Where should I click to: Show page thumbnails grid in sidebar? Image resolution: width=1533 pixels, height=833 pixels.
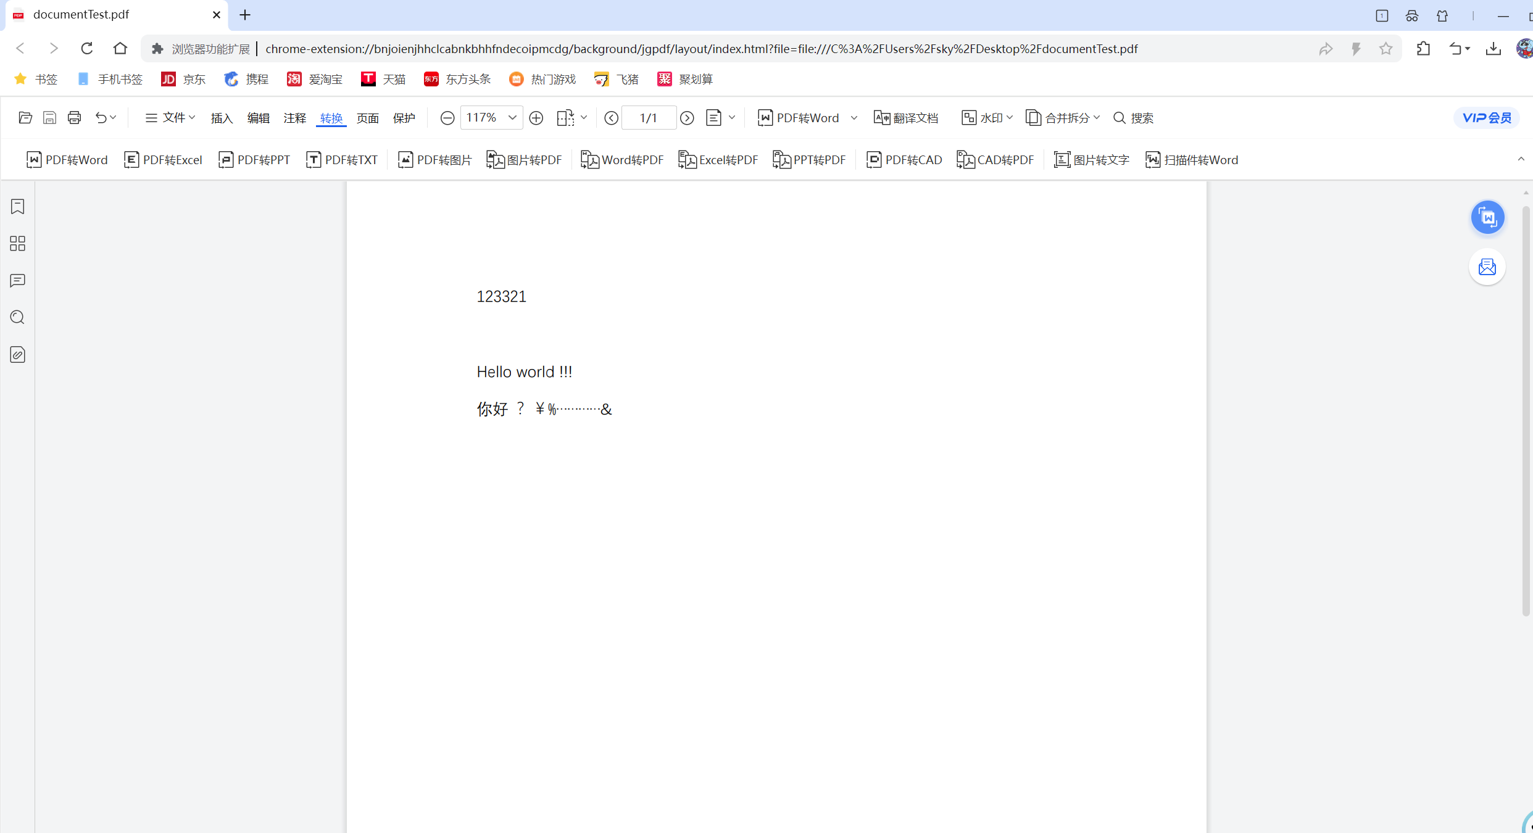pos(18,244)
